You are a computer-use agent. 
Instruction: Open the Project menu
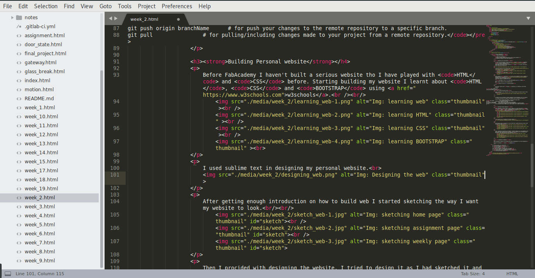click(146, 6)
